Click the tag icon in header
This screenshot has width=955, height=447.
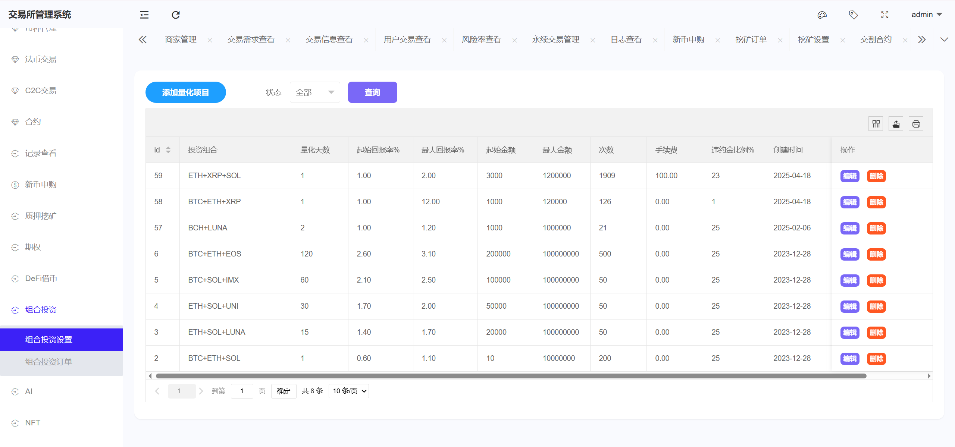click(853, 15)
